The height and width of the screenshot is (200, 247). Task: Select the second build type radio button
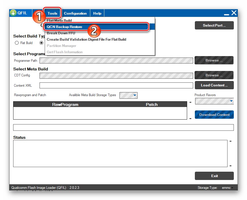42,43
